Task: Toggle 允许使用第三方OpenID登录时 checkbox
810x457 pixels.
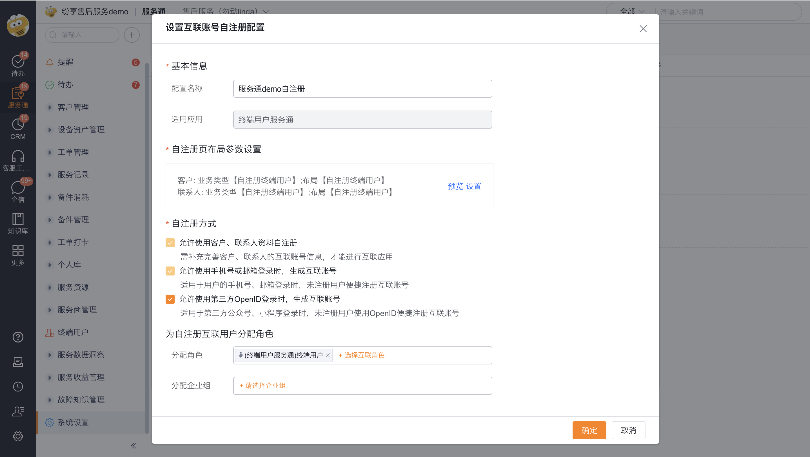Action: click(170, 299)
